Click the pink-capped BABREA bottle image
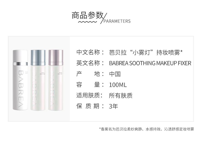This screenshot has height=155, width=202. 56,80
